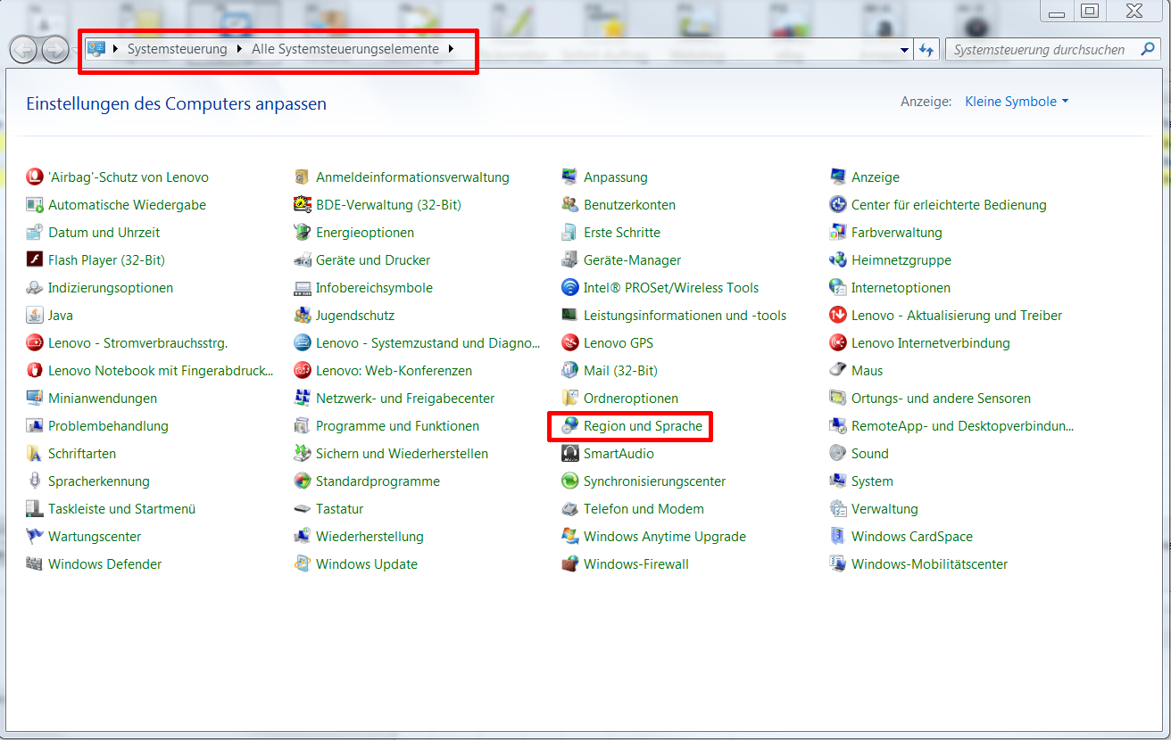Click the Systemsteuerung breadcrumb segment
The height and width of the screenshot is (740, 1171).
(177, 49)
